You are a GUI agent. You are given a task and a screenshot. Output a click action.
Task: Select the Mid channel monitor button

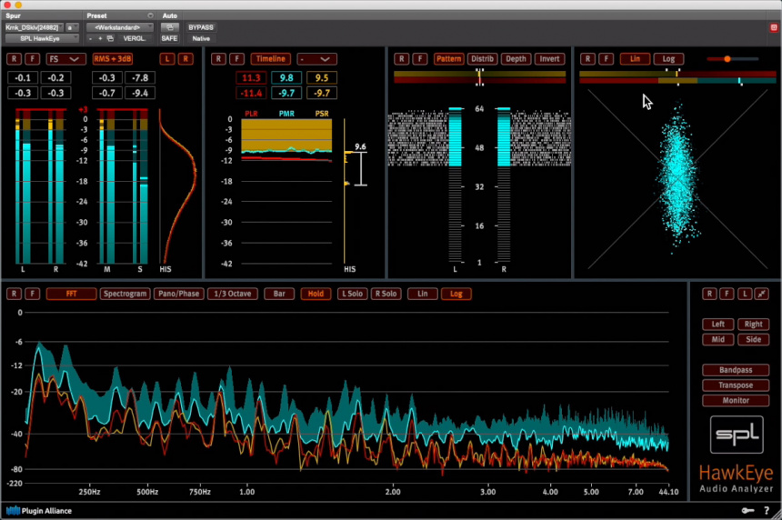point(717,339)
